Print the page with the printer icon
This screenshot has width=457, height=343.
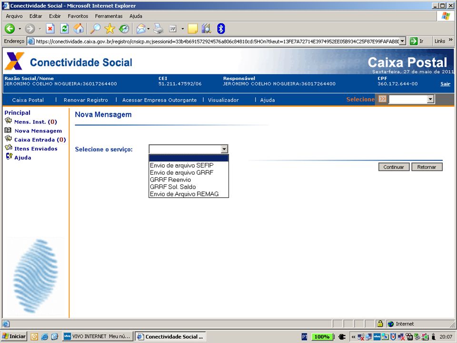click(x=159, y=29)
